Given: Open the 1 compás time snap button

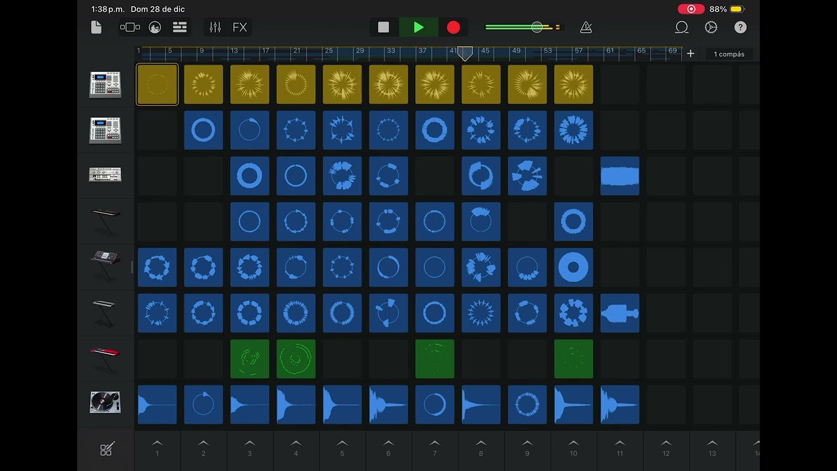Looking at the screenshot, I should tap(729, 54).
